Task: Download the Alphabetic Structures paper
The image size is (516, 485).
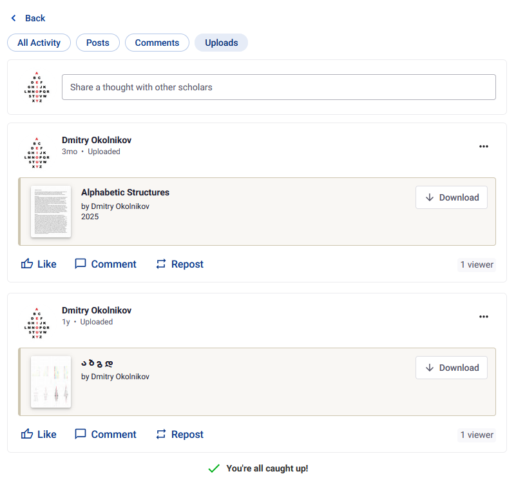Action: click(452, 197)
